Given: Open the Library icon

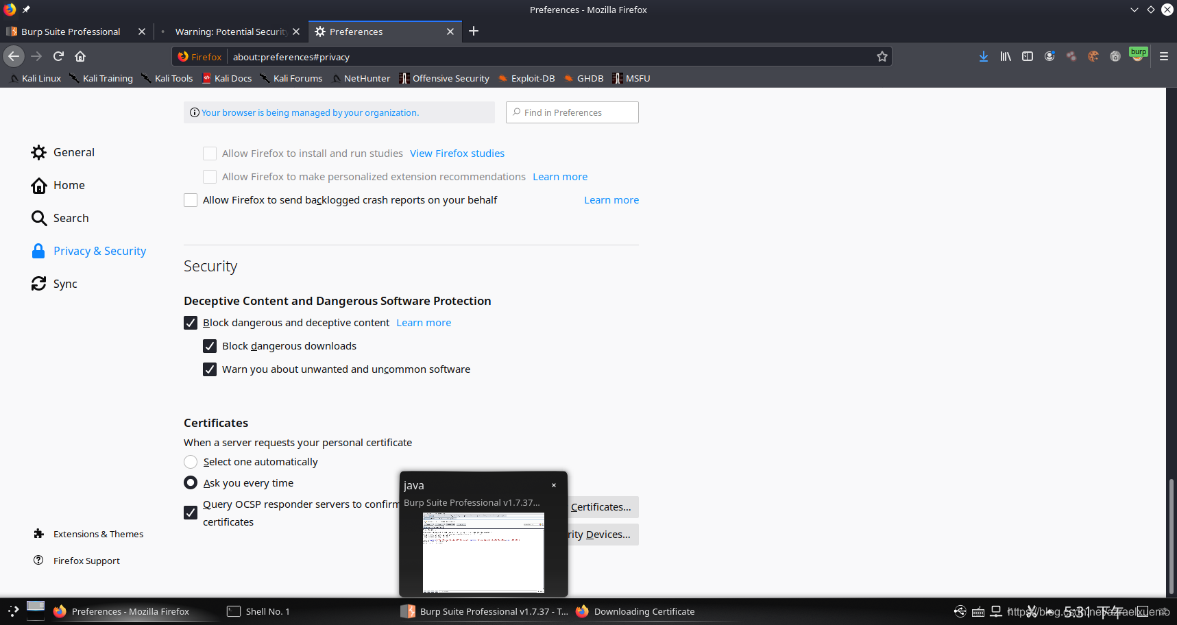Looking at the screenshot, I should [1006, 56].
